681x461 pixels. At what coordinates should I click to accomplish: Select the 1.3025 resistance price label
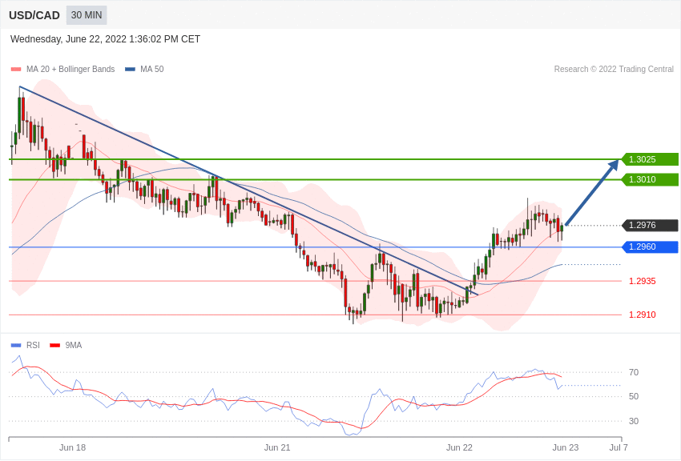pos(651,159)
